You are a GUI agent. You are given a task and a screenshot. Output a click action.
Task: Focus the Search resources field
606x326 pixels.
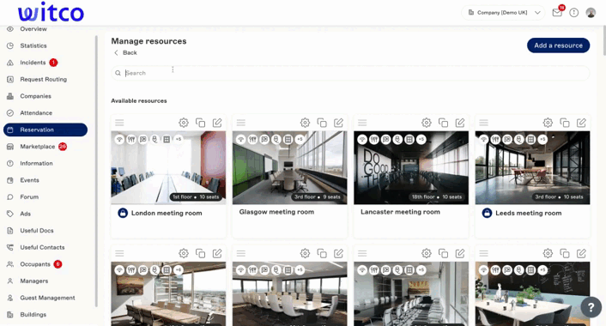click(350, 73)
